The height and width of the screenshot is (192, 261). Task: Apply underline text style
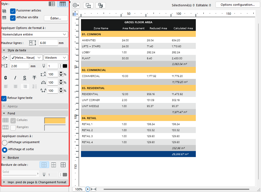pyautogui.click(x=25, y=78)
